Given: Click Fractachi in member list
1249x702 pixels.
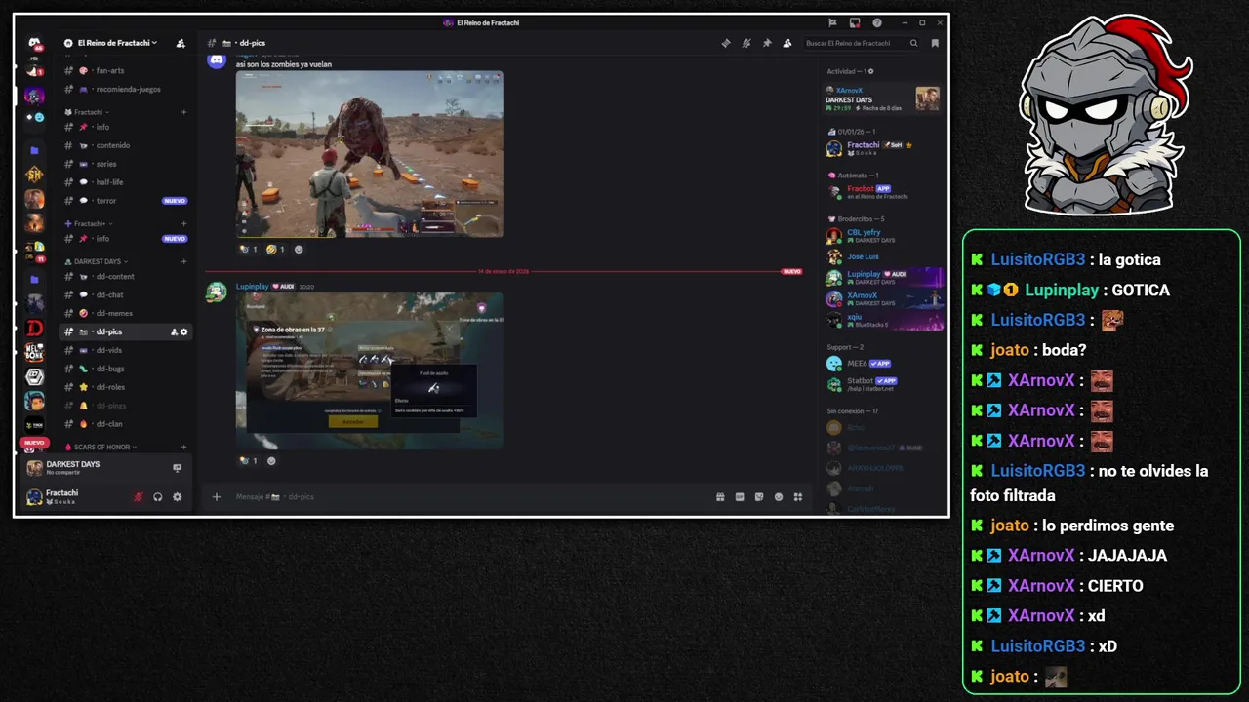Looking at the screenshot, I should 883,148.
